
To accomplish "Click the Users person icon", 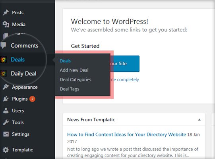I will tap(6, 111).
